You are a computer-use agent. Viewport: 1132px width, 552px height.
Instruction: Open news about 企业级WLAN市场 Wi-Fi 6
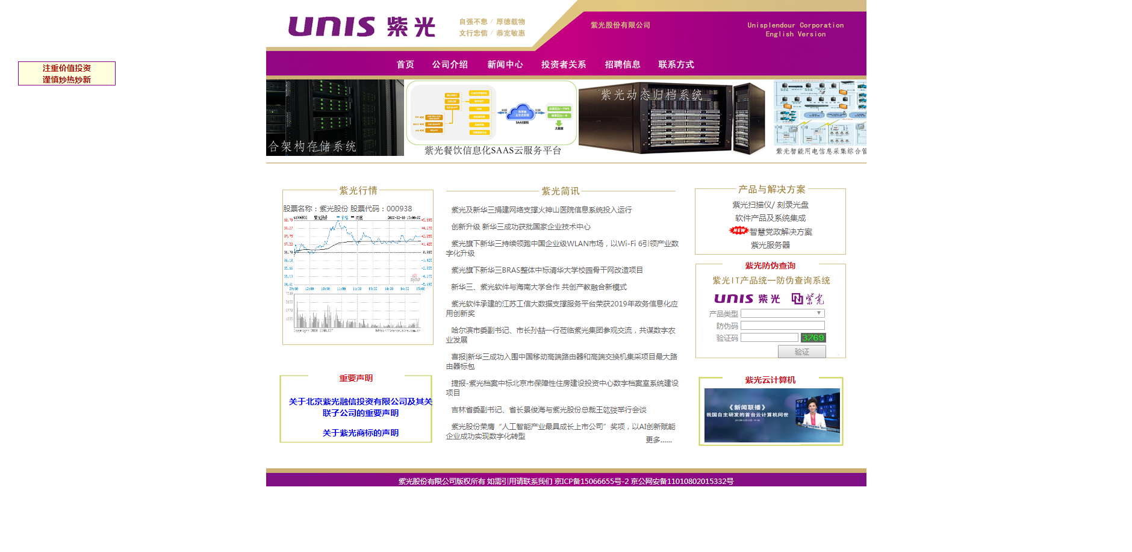click(x=562, y=249)
